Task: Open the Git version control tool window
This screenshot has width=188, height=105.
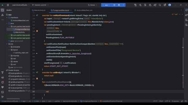Action: tap(2, 97)
